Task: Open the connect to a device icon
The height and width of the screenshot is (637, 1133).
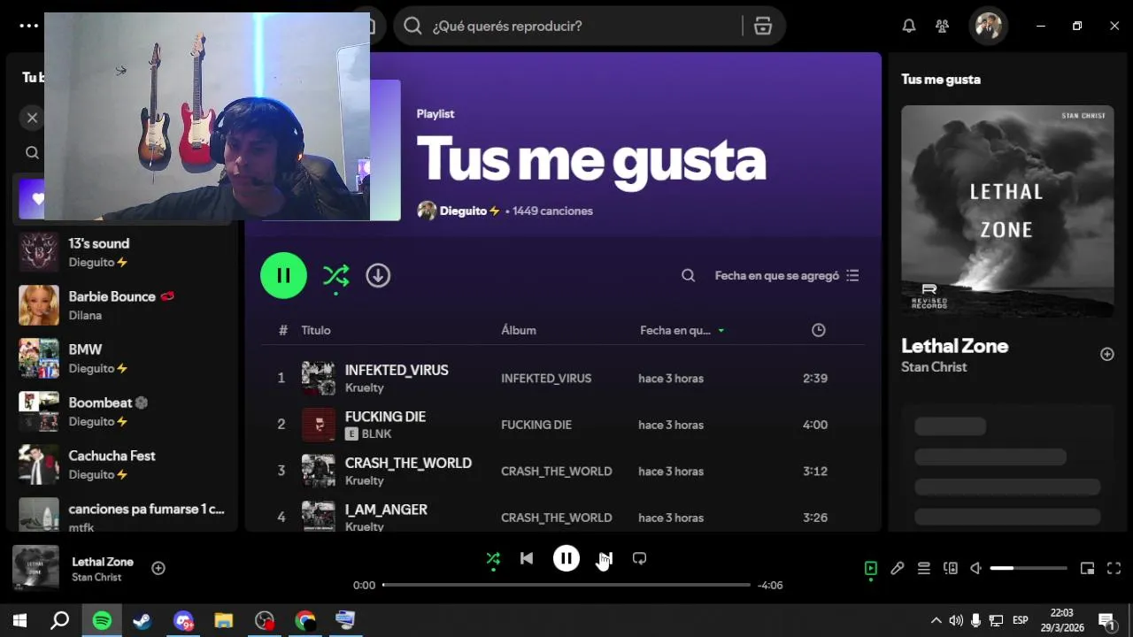Action: (x=951, y=568)
